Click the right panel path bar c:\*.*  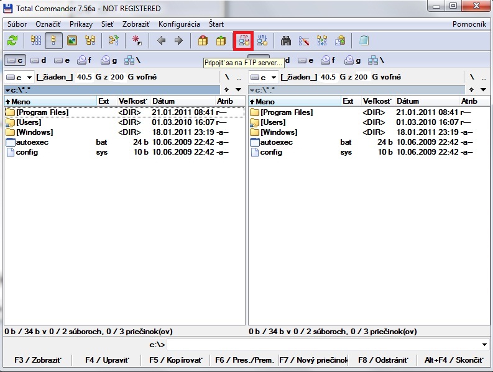coord(357,90)
